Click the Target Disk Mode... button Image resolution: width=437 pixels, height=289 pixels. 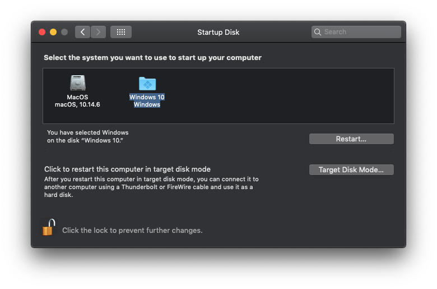tap(351, 170)
